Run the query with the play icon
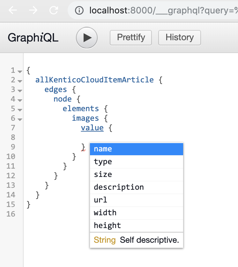Screen dimensions: 238x267 pos(86,38)
